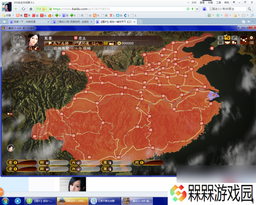Toggle the officer figure map filter

220,38
